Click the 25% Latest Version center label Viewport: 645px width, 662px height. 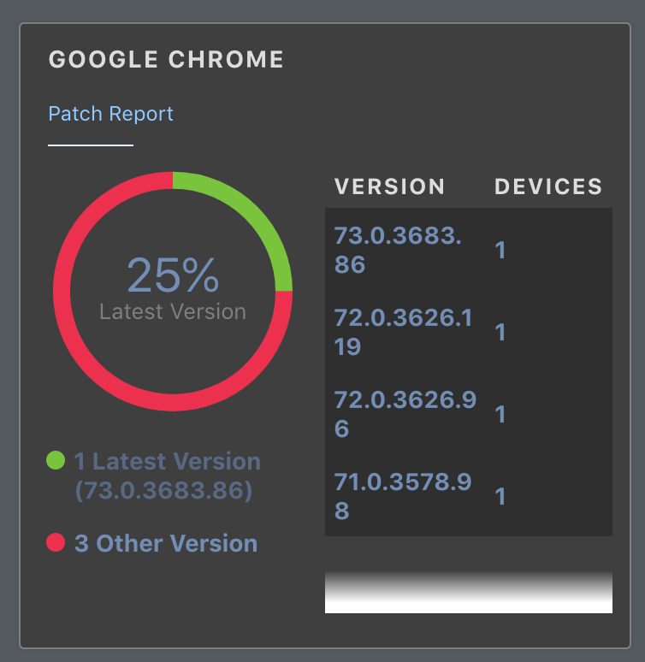(173, 288)
